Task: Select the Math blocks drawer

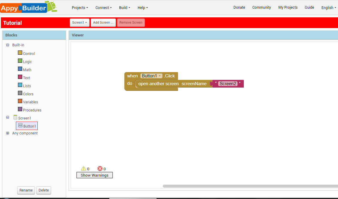Action: [27, 70]
